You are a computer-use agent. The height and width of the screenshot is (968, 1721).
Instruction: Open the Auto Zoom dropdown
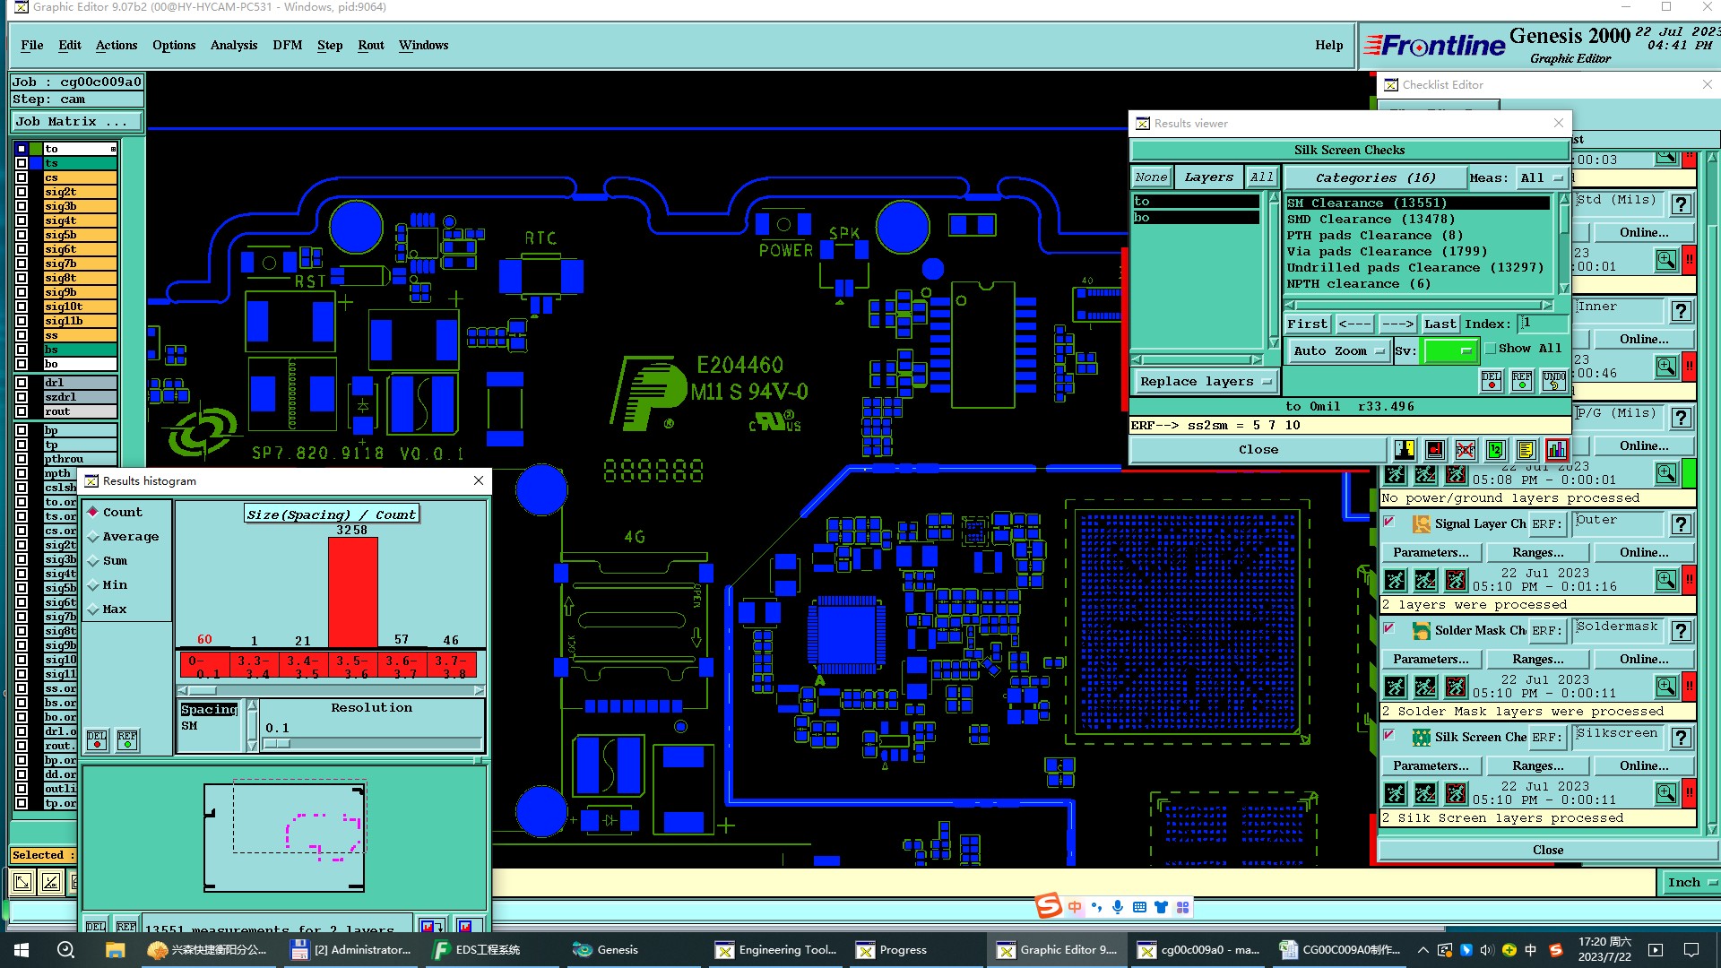point(1339,351)
